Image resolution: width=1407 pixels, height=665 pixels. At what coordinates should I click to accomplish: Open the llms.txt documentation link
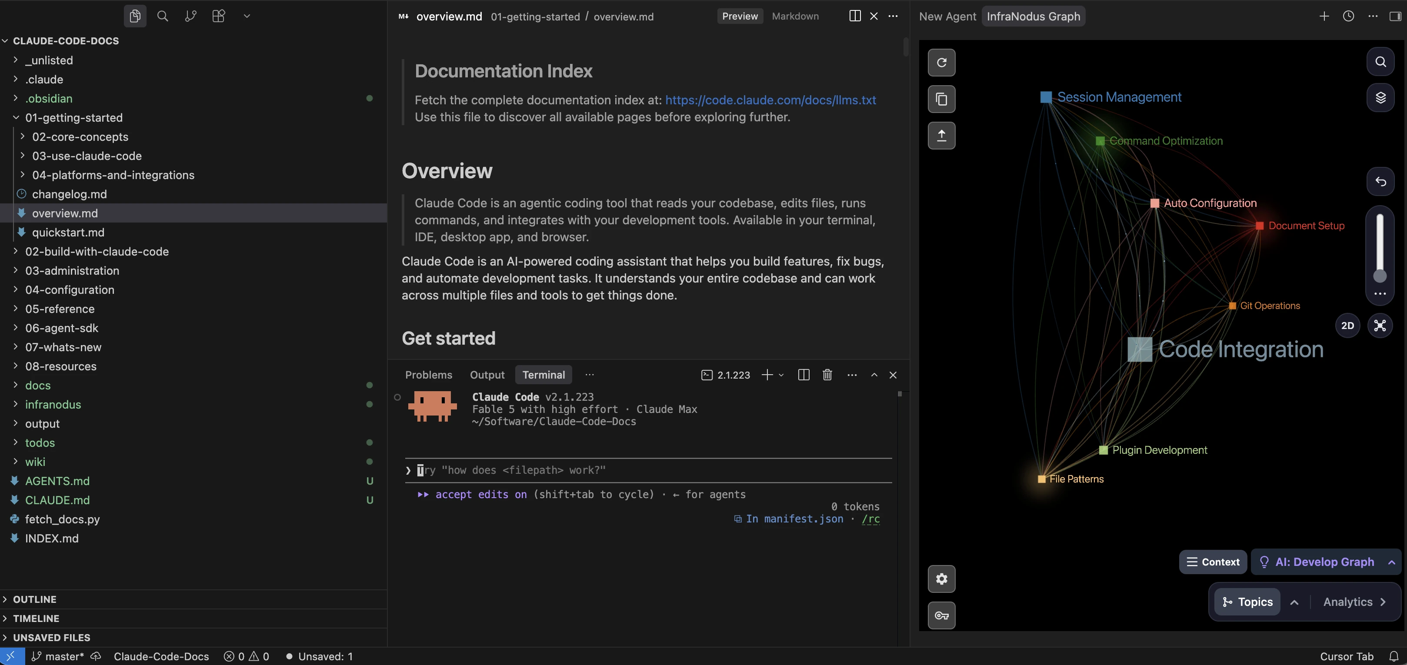770,100
